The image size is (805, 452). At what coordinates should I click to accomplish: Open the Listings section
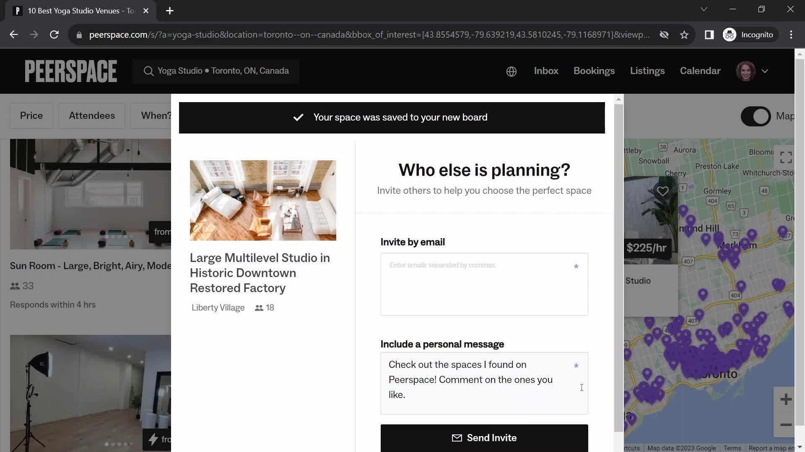647,71
